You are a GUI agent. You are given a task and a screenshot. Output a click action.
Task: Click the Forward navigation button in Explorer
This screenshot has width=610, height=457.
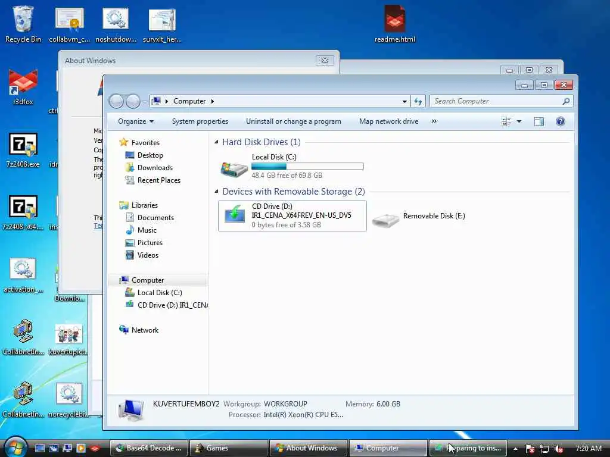click(x=133, y=101)
